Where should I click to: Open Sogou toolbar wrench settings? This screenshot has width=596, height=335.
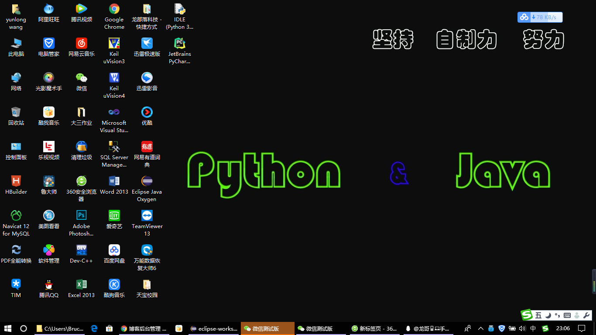pyautogui.click(x=586, y=315)
